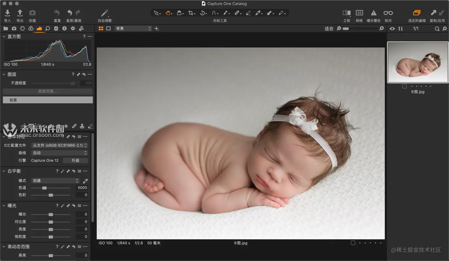Click the Export (导出) icon
This screenshot has height=261, width=449.
(x=20, y=13)
